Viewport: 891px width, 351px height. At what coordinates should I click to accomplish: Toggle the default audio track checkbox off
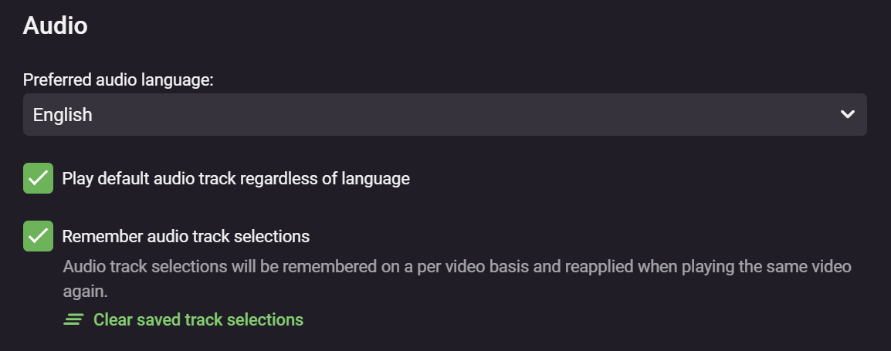pyautogui.click(x=38, y=178)
